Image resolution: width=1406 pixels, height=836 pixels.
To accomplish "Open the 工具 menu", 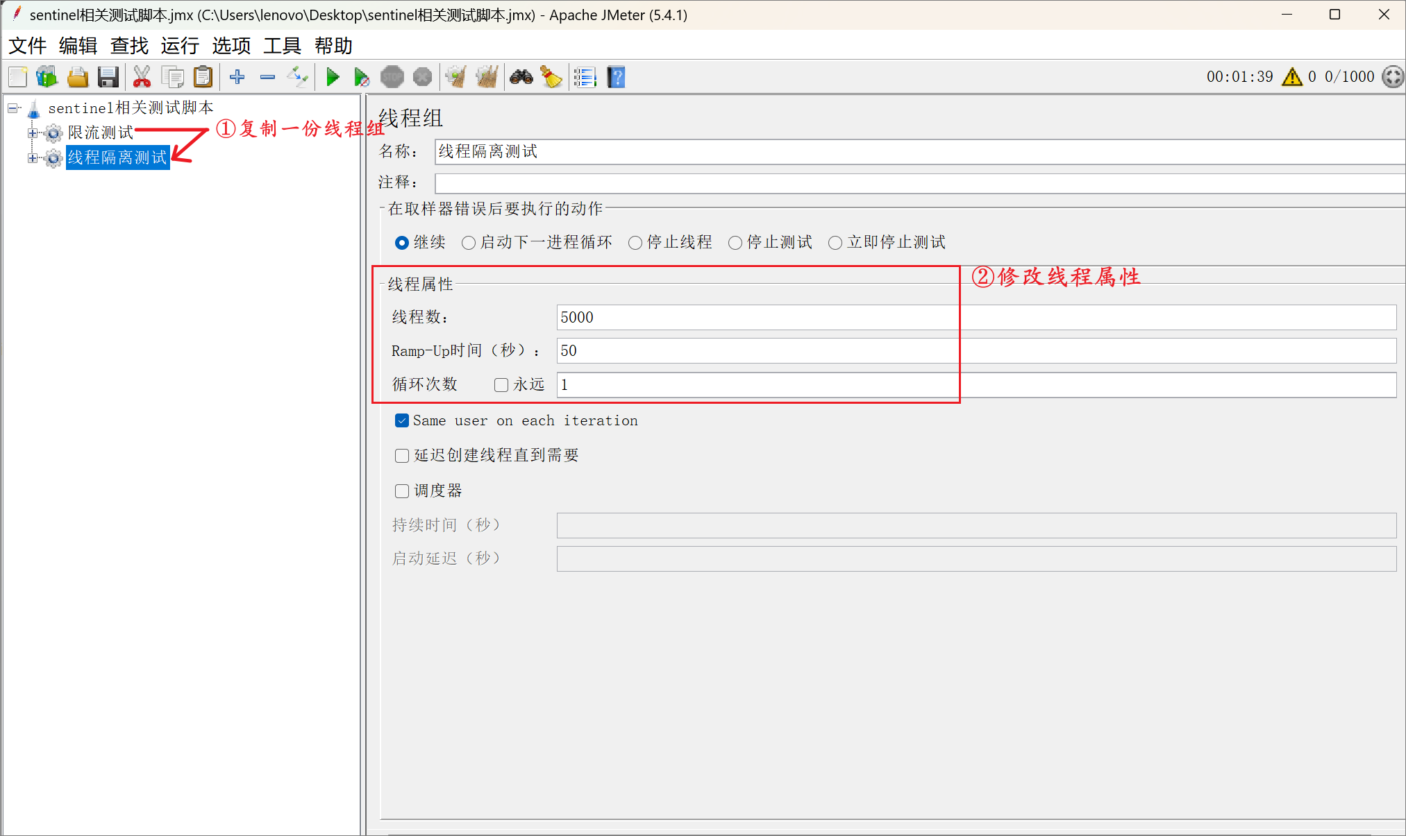I will [282, 46].
